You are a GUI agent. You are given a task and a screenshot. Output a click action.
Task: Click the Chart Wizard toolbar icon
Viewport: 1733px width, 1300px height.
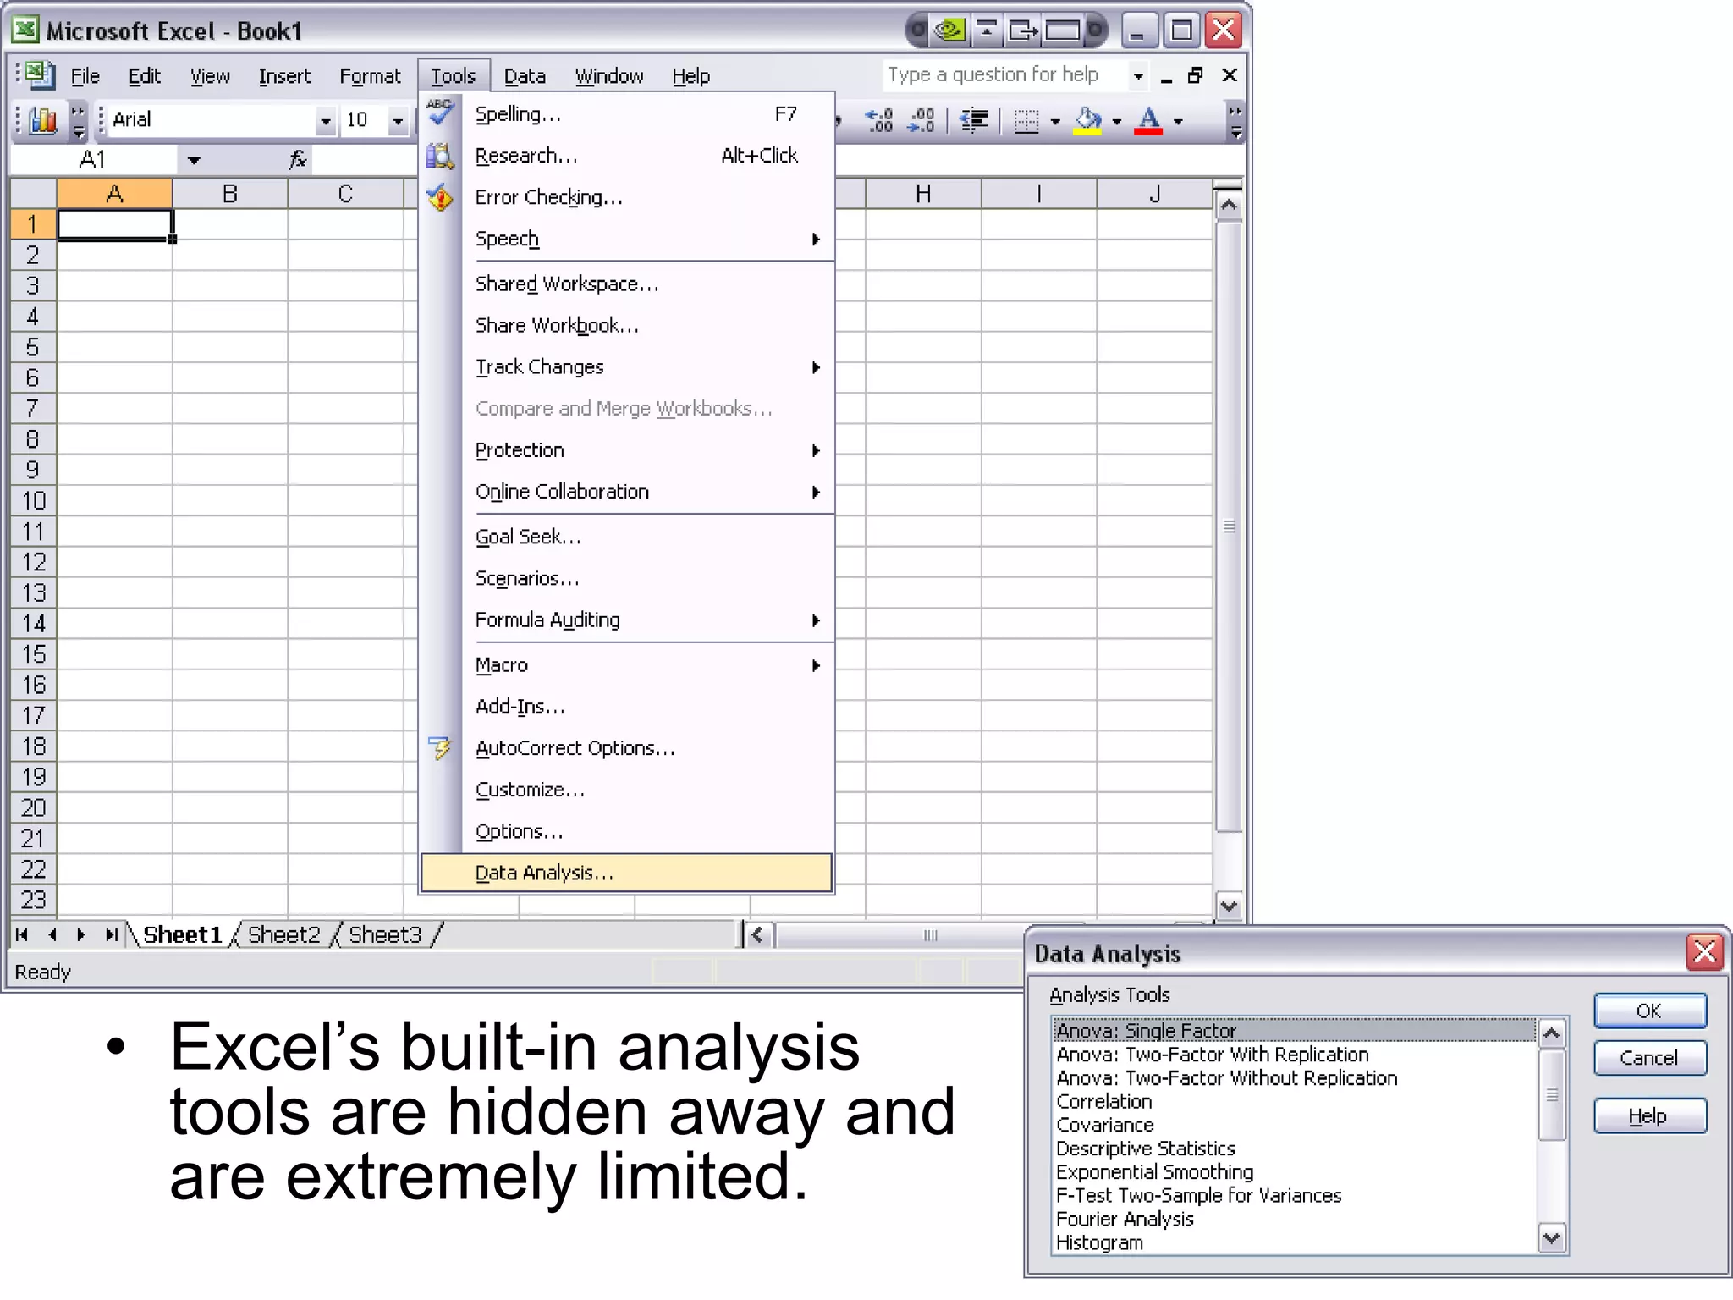[43, 120]
